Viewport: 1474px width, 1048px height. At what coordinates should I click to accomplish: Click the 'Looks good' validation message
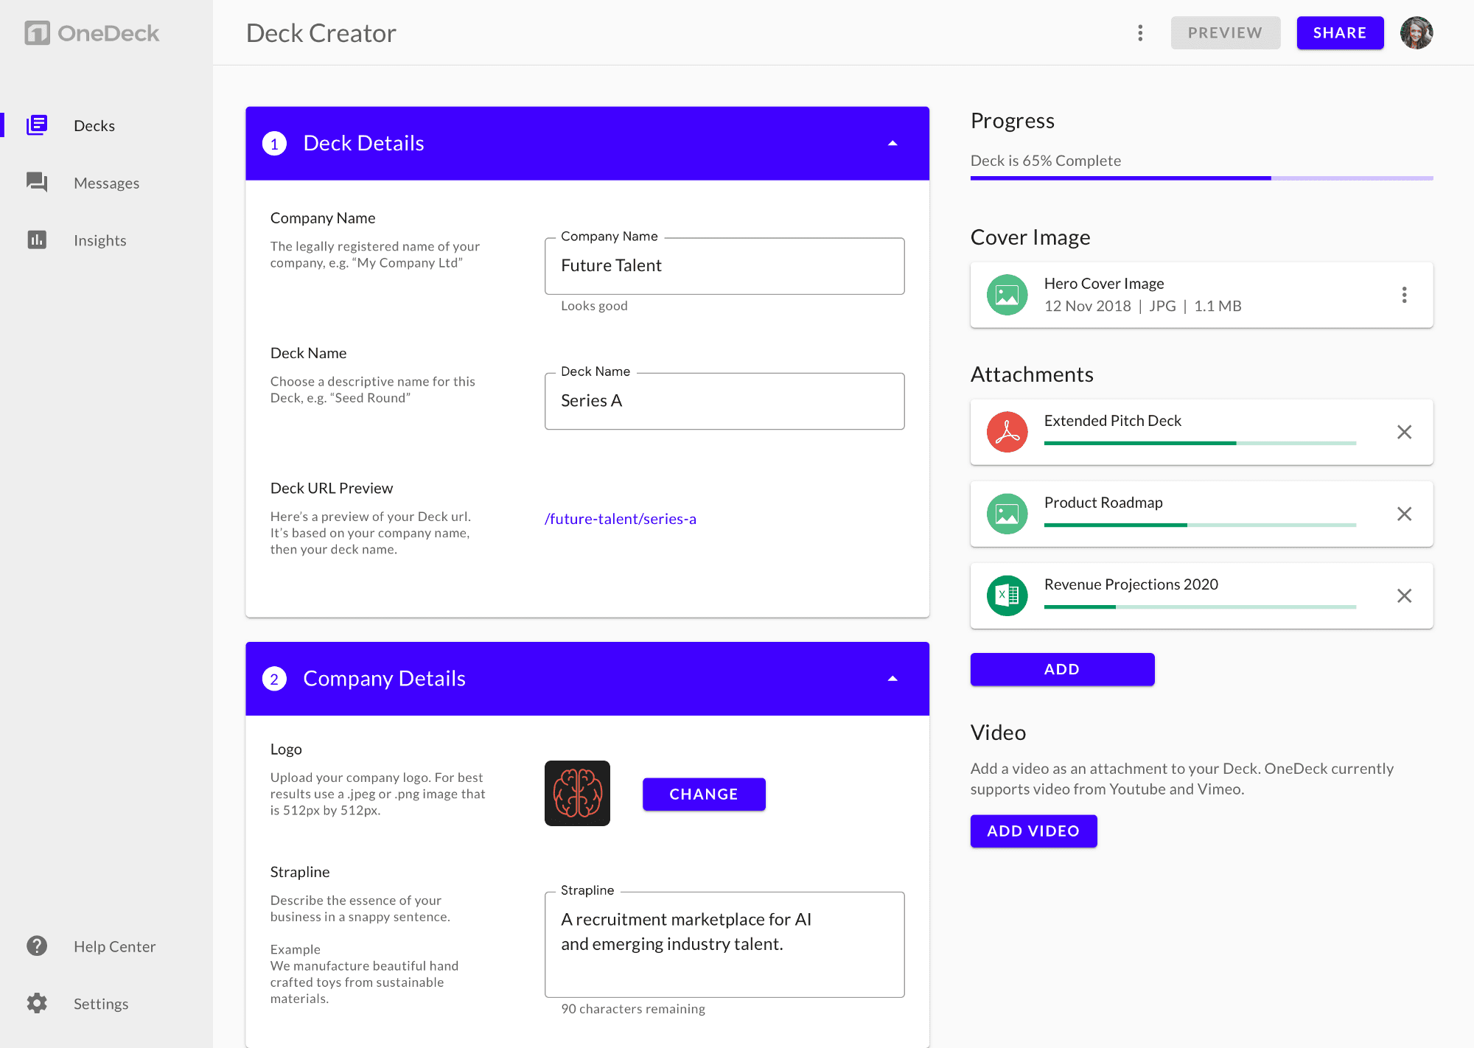(x=594, y=305)
